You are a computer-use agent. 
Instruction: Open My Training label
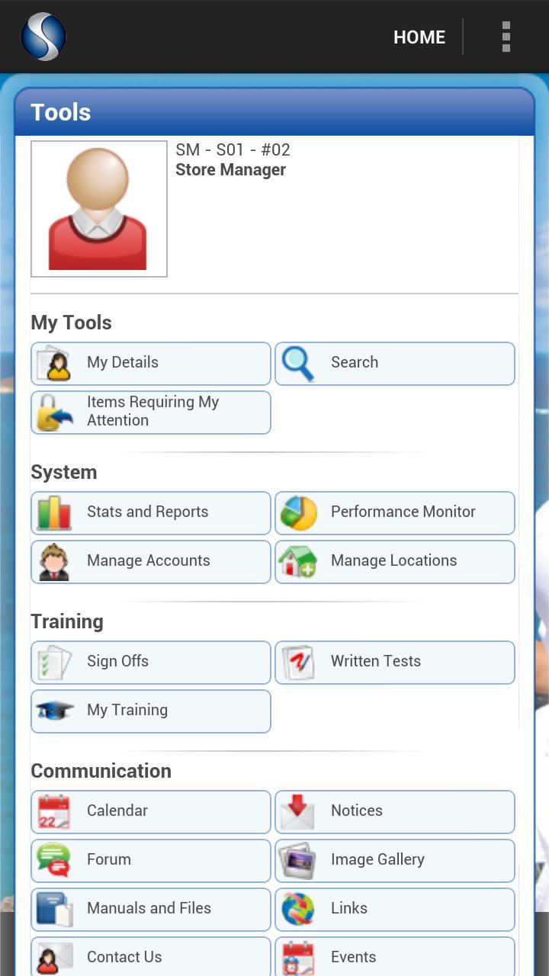click(x=127, y=710)
